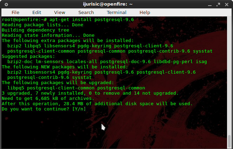Click 'The following packages will be upgraded:'

(58, 83)
